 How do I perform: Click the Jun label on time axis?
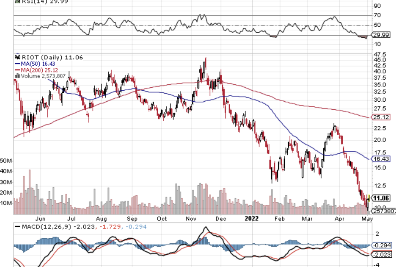[41, 219]
